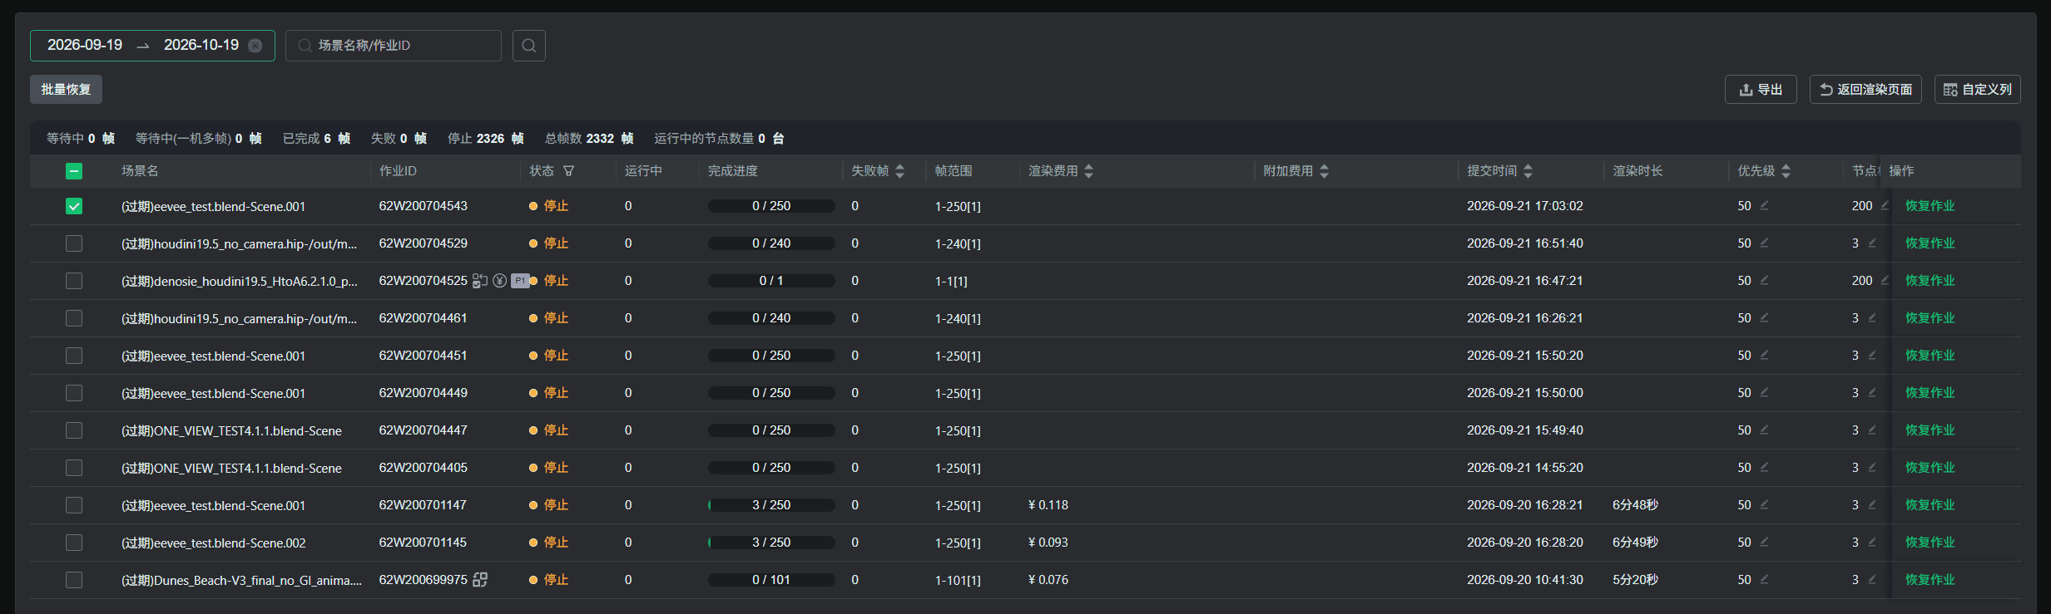Edit priority pencil for job 62W200699975
2051x614 pixels.
(1764, 579)
